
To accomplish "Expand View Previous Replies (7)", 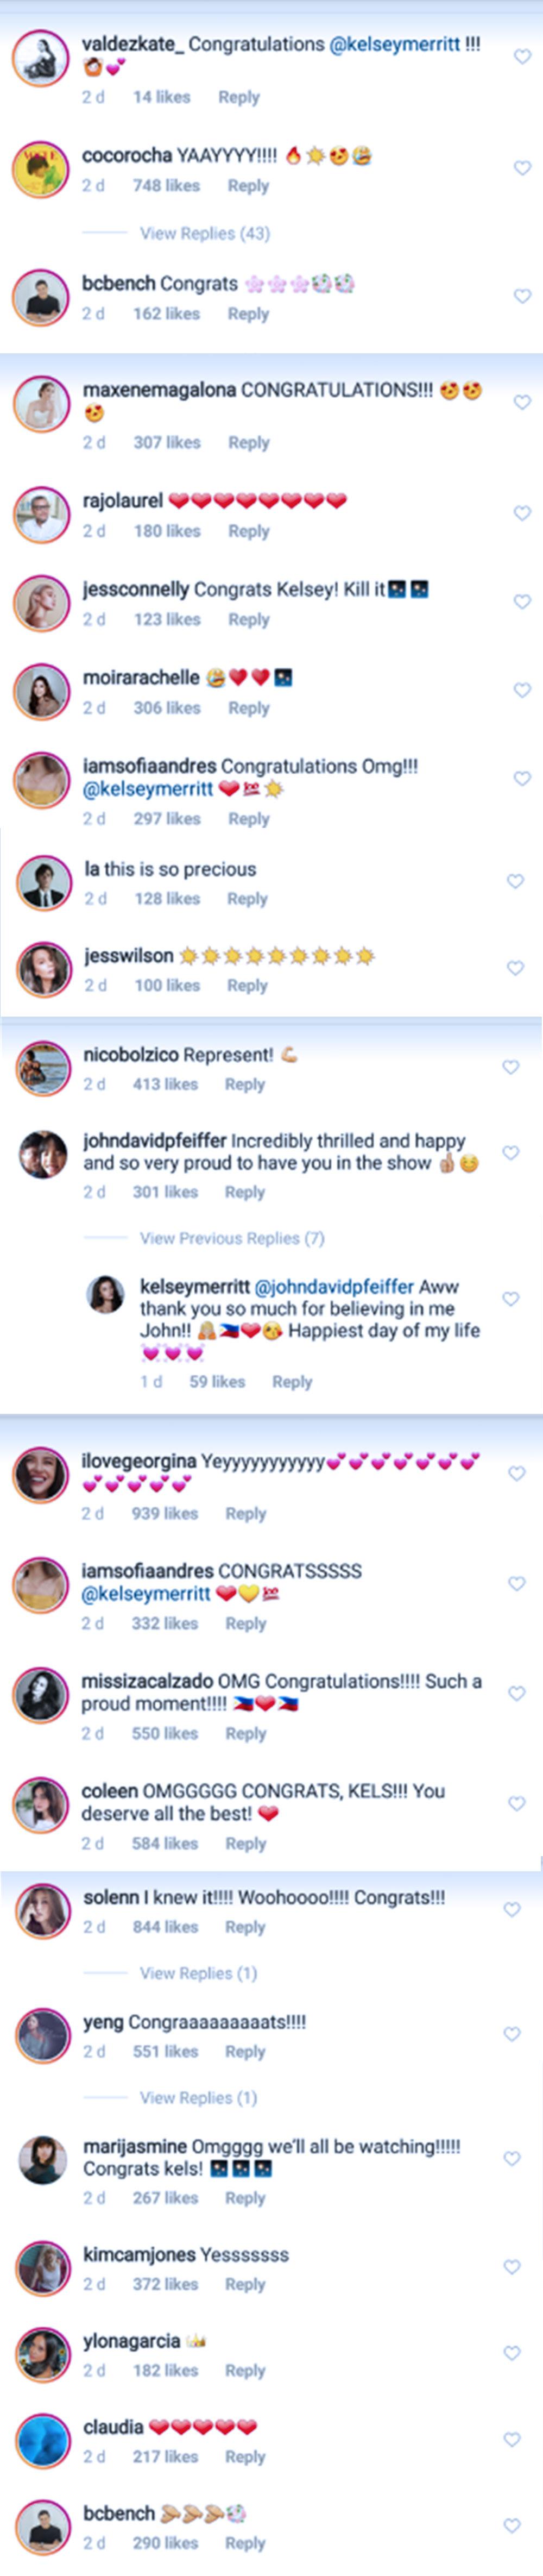I will 232,1238.
